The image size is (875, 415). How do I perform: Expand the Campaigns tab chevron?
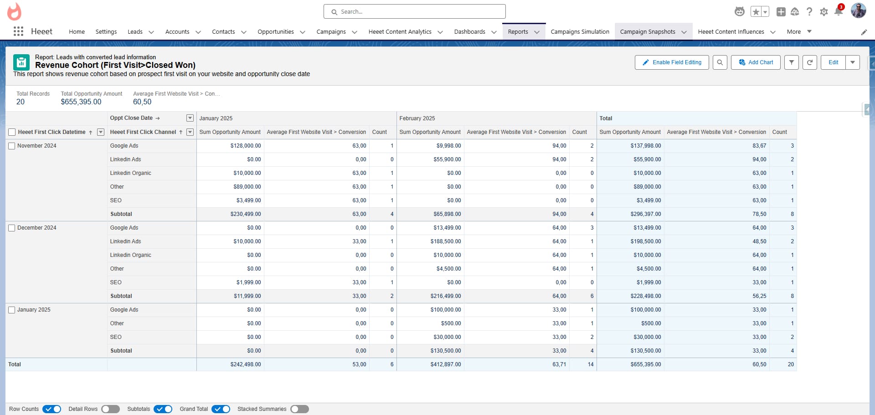(354, 32)
